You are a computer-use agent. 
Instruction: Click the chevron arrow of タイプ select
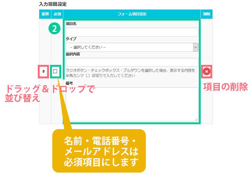tap(195, 47)
